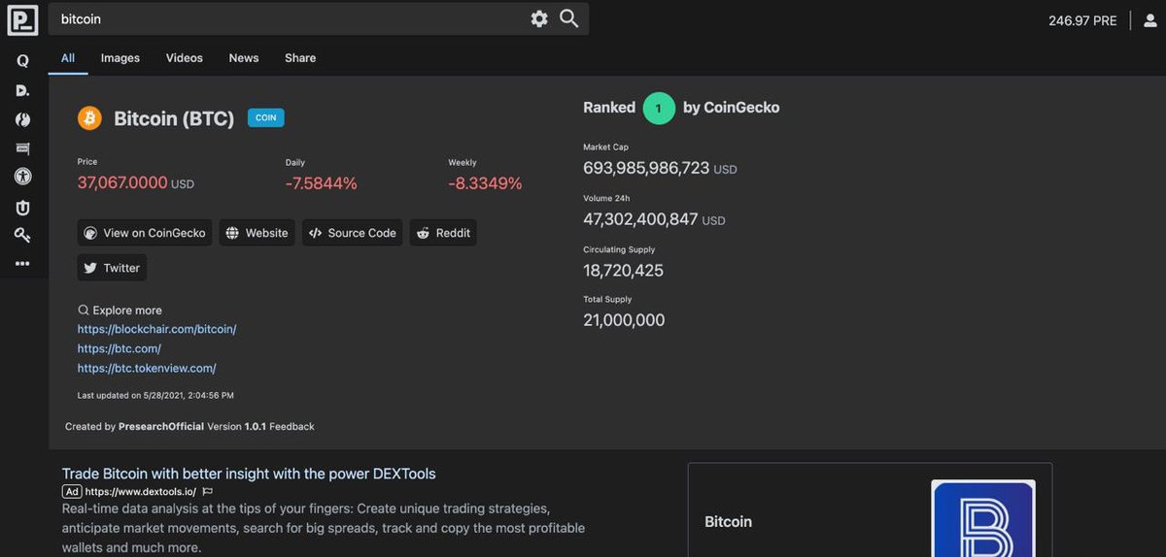Viewport: 1166px width, 557px height.
Task: Open the Share tab
Action: pos(300,58)
